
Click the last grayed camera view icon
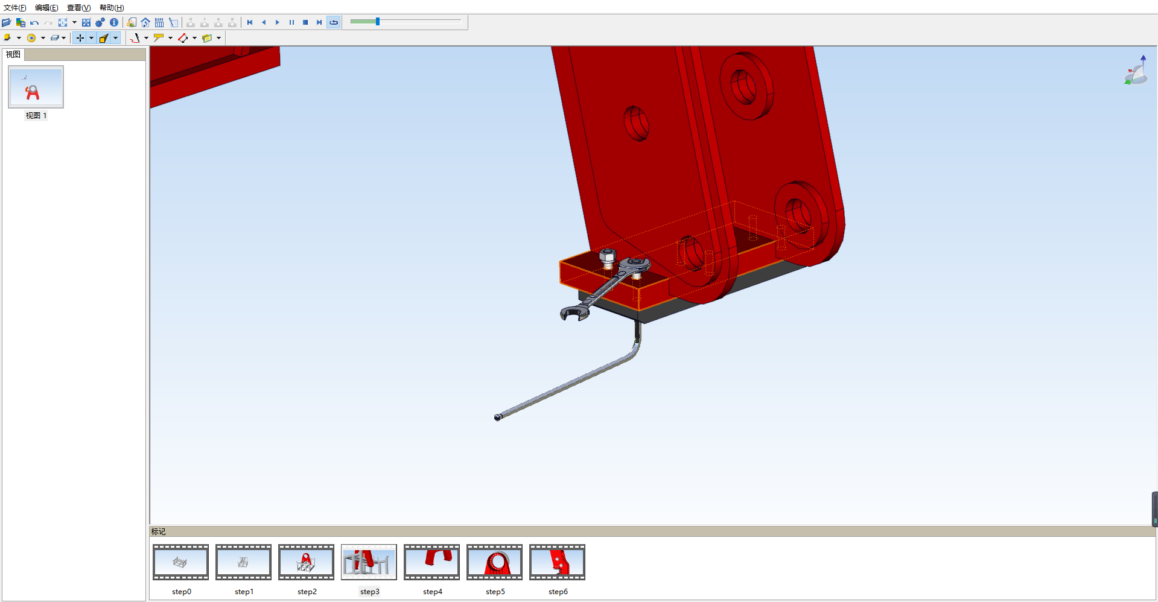tap(232, 22)
